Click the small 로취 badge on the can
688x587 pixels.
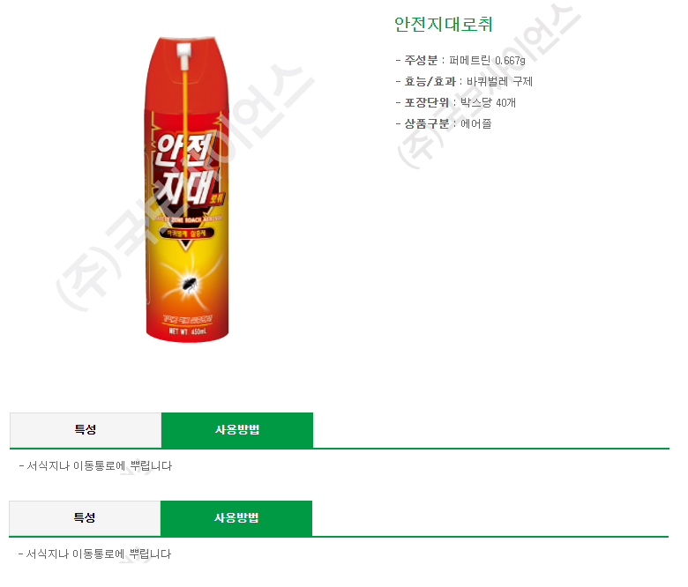[x=217, y=198]
